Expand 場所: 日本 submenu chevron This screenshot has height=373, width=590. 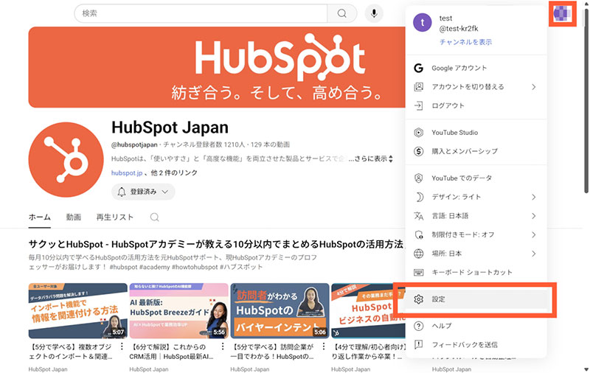533,254
